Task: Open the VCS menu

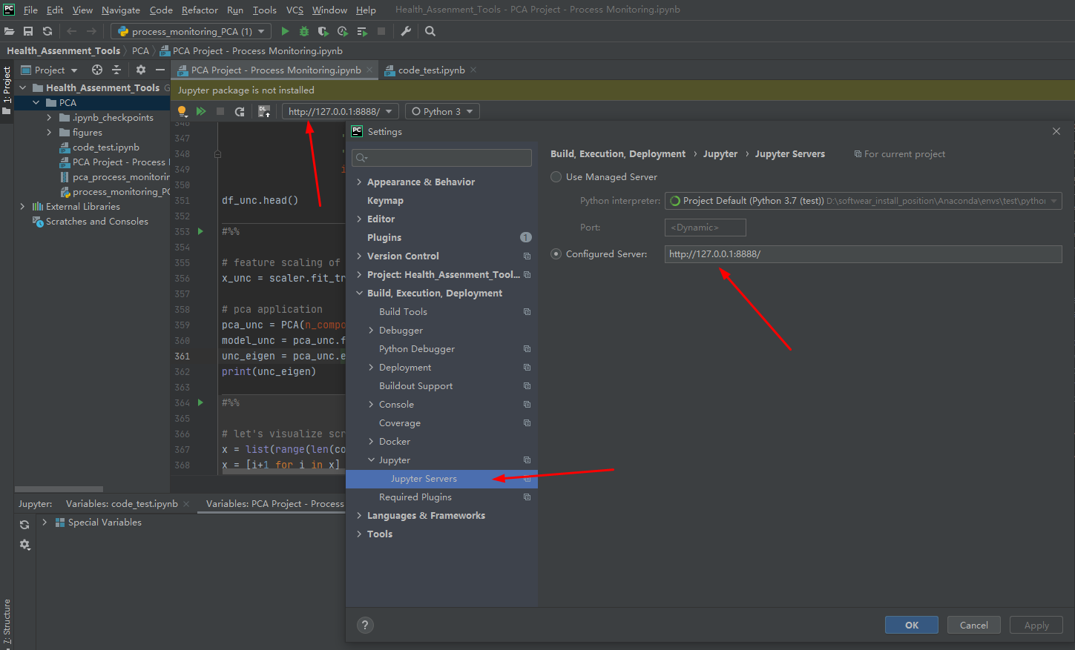Action: 295,10
